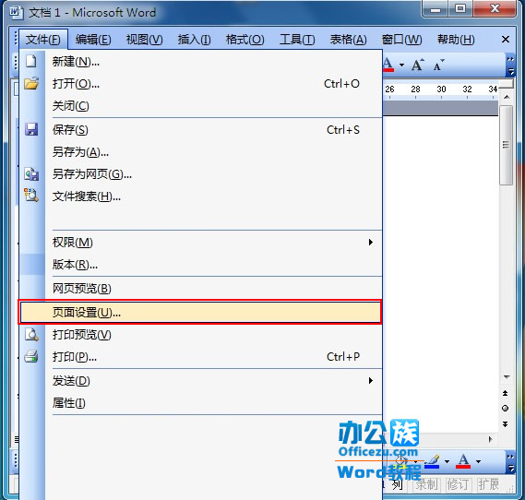
Task: Expand the 发送(D) submenu
Action: click(x=201, y=381)
